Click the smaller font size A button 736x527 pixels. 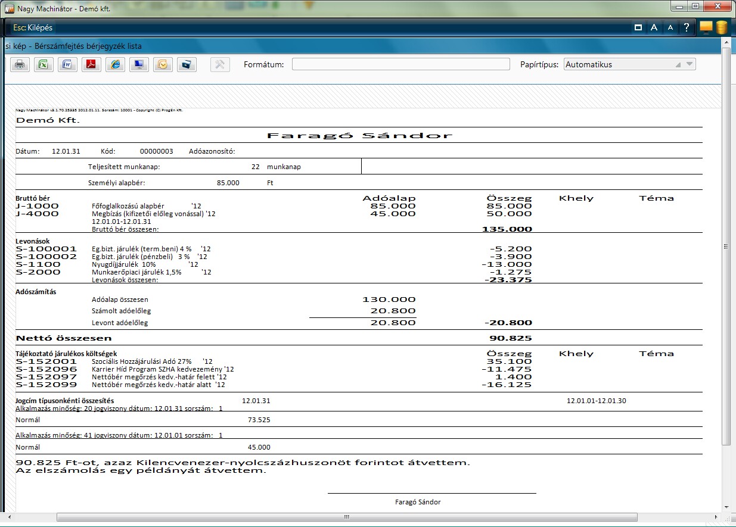coord(670,27)
